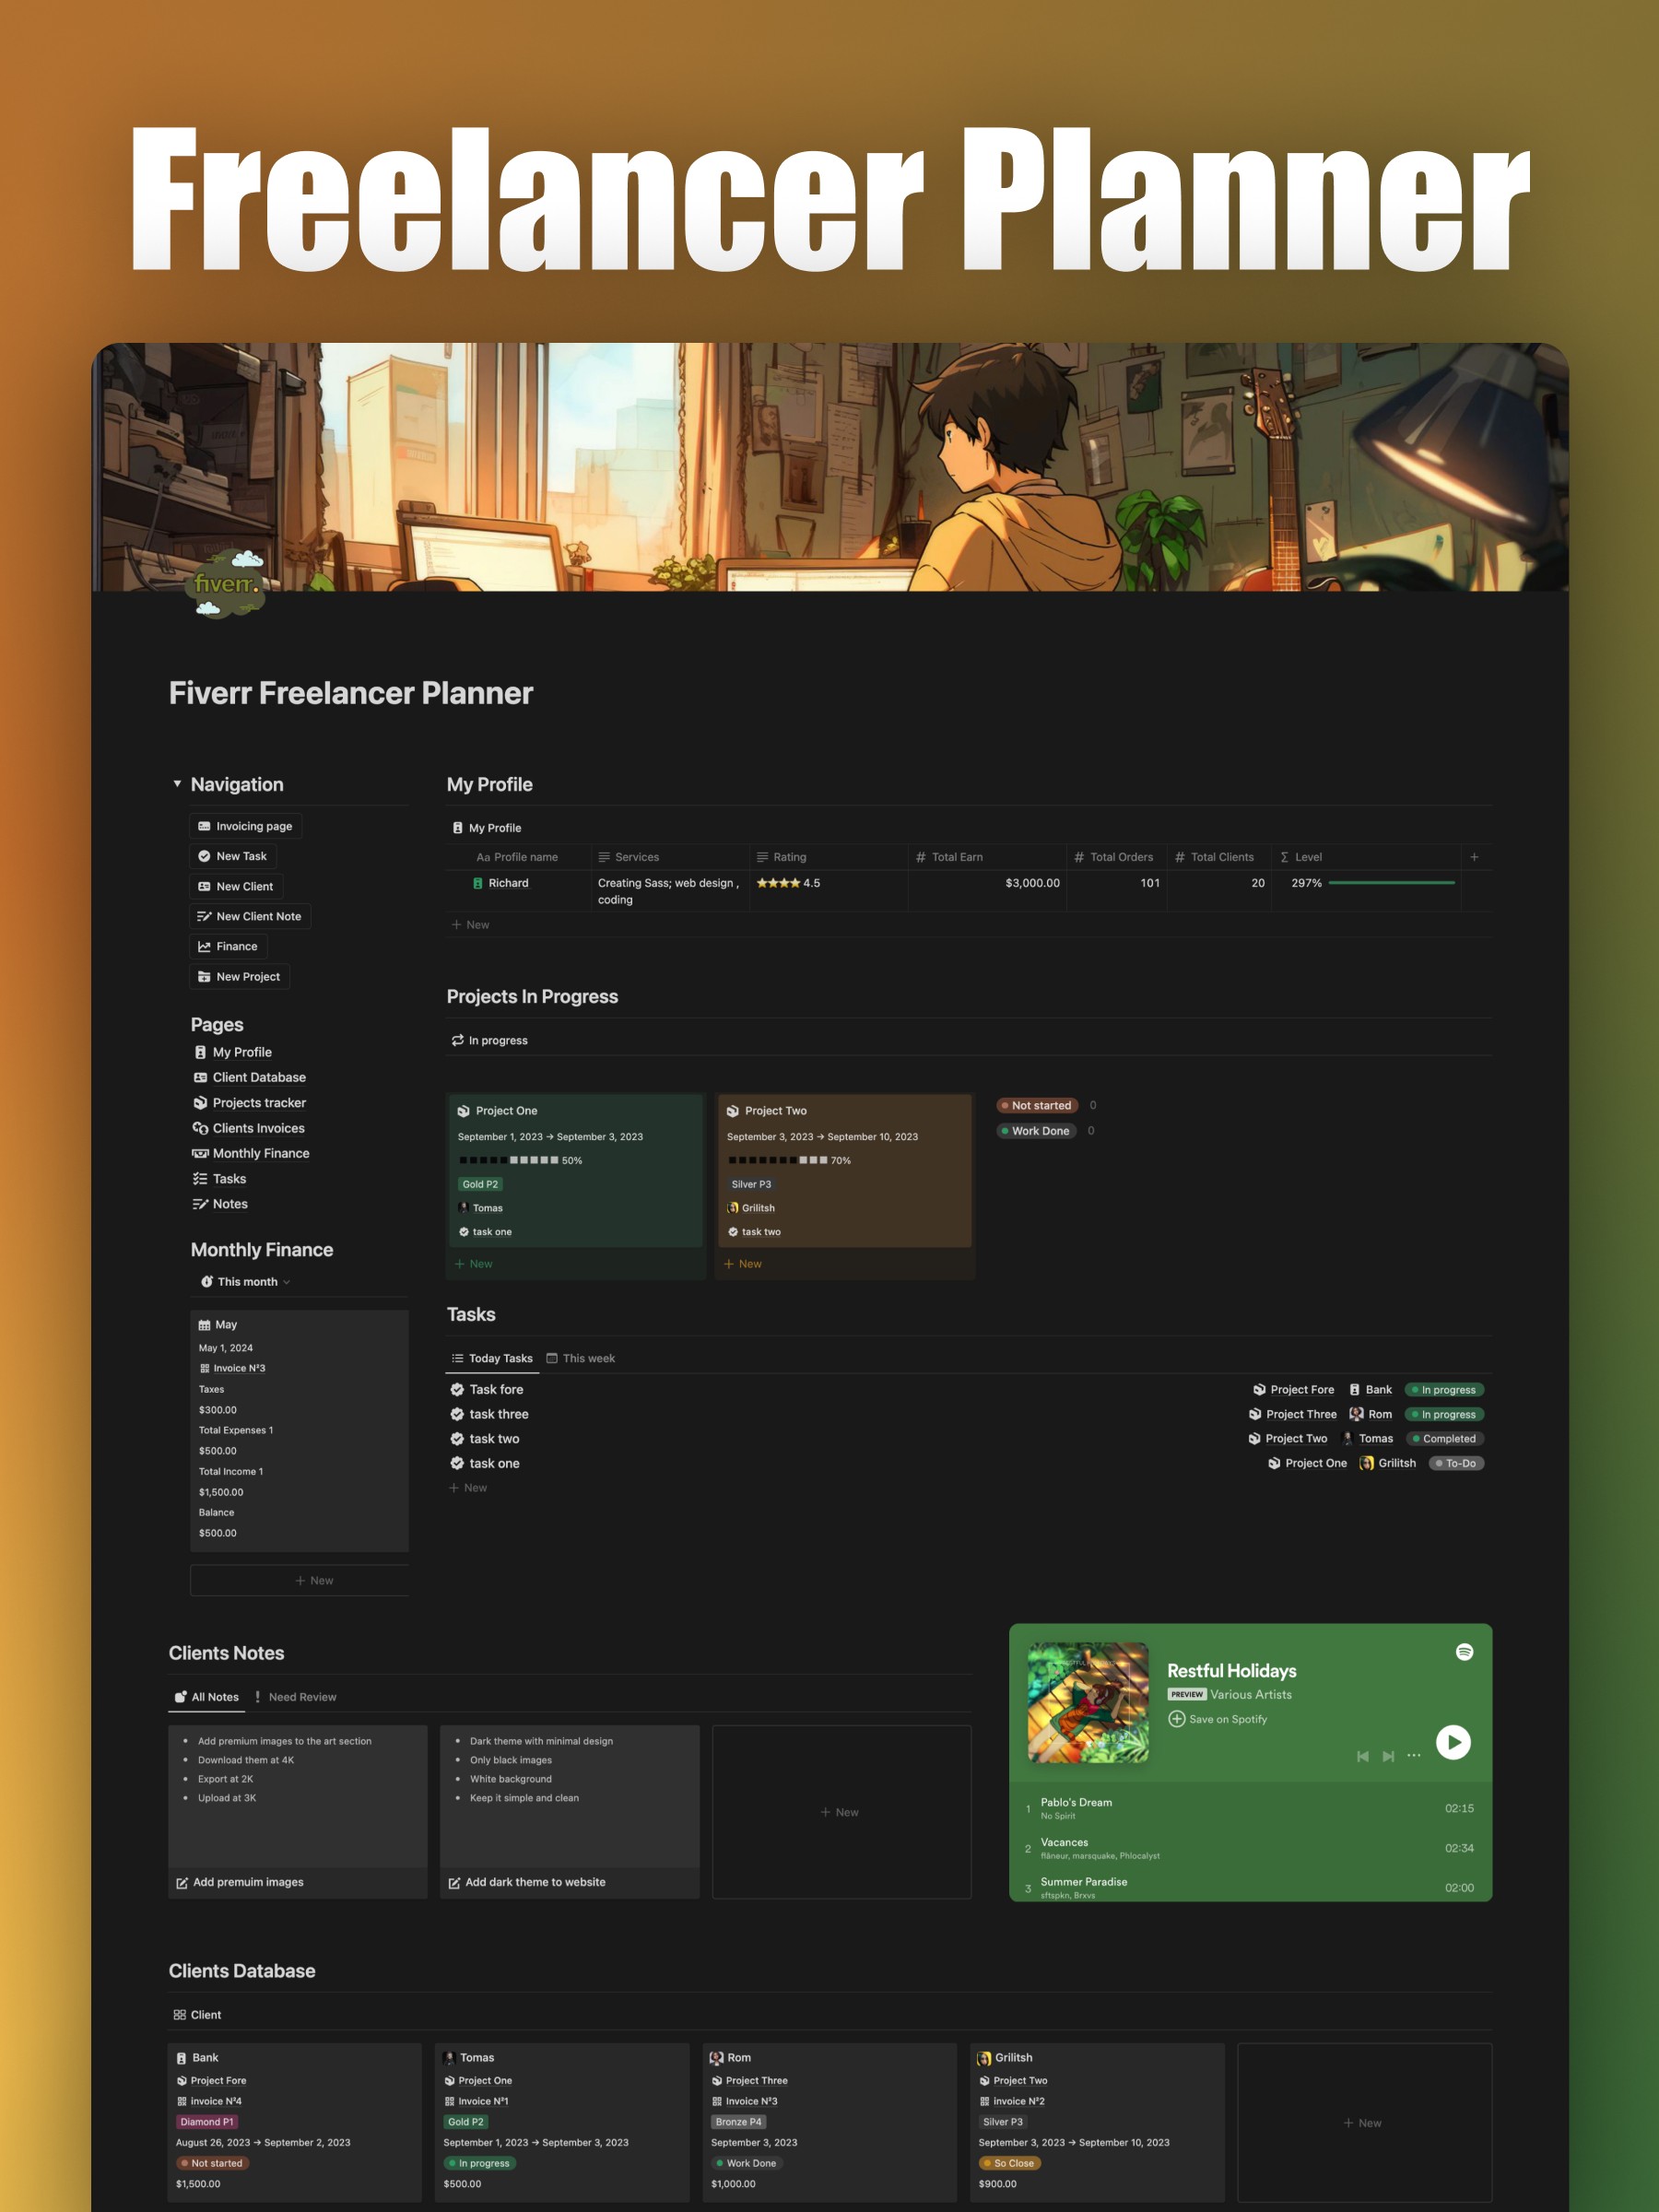
Task: Skip to next track in Spotify player
Action: (1388, 1756)
